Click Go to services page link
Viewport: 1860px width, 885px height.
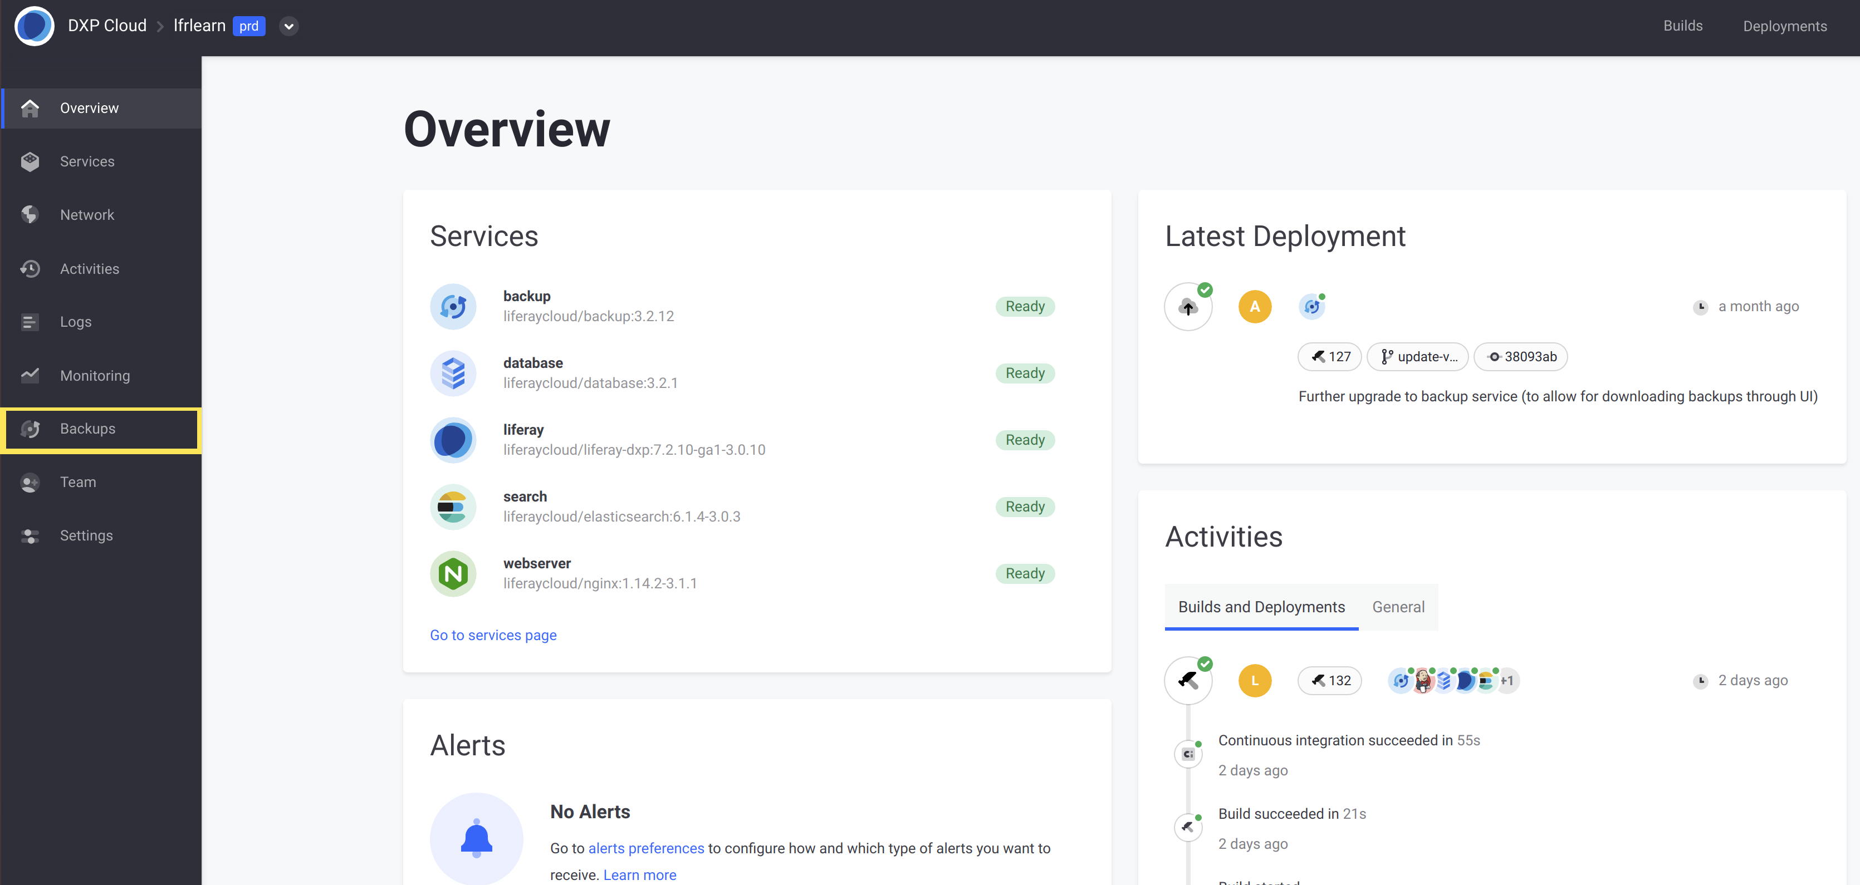pos(493,633)
